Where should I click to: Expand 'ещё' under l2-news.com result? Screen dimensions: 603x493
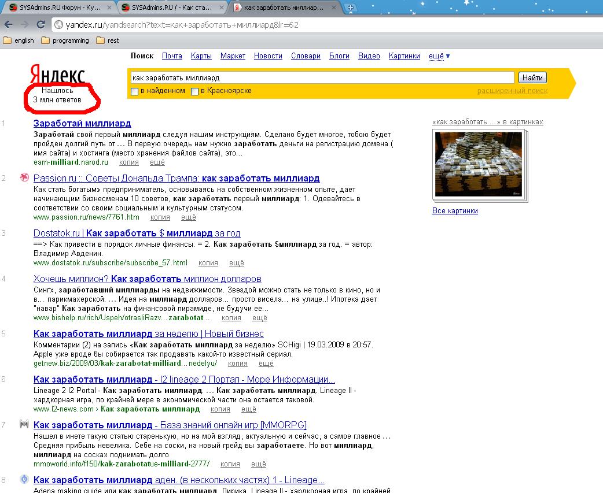click(248, 409)
